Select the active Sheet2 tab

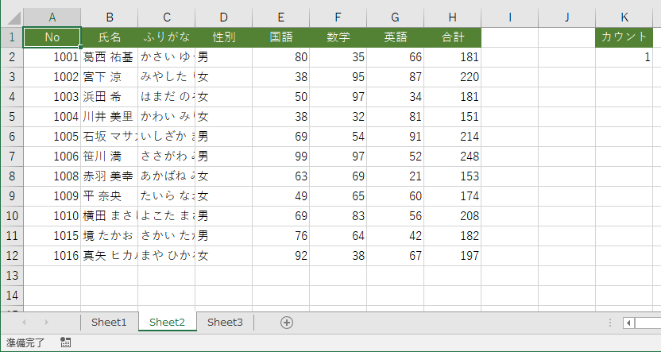point(167,322)
